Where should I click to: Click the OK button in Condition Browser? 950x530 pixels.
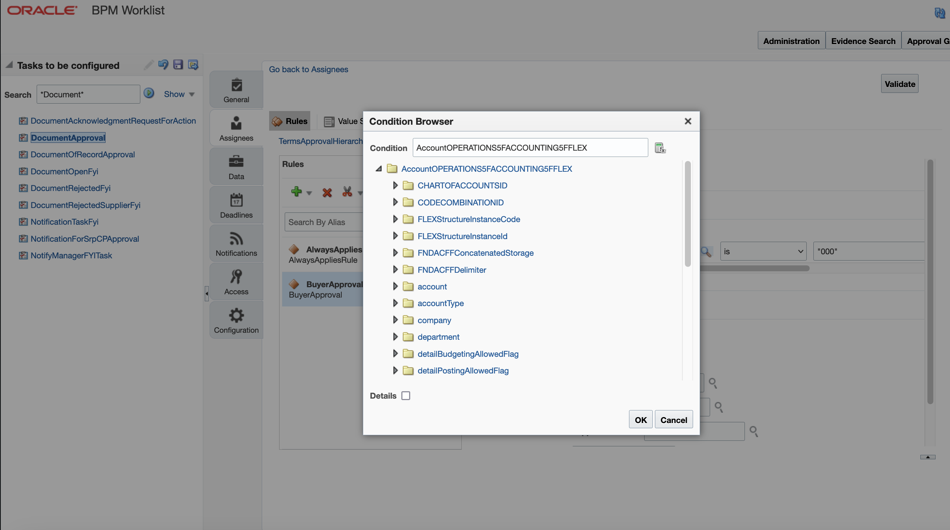point(640,420)
